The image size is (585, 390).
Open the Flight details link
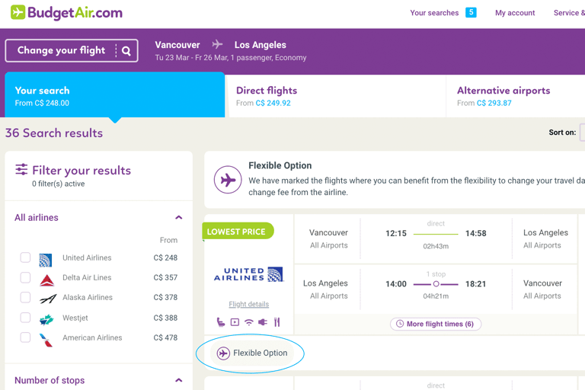[249, 304]
